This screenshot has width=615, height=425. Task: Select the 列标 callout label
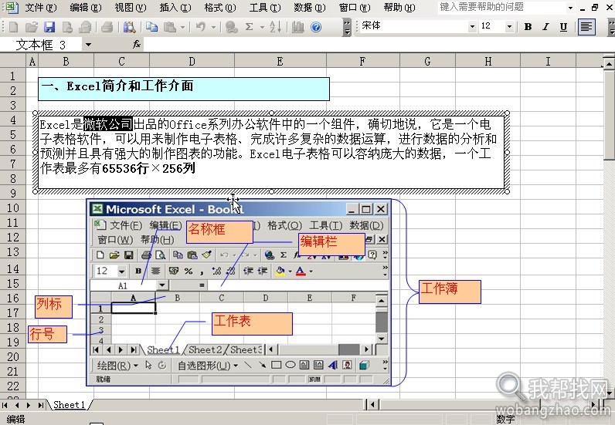click(x=53, y=307)
